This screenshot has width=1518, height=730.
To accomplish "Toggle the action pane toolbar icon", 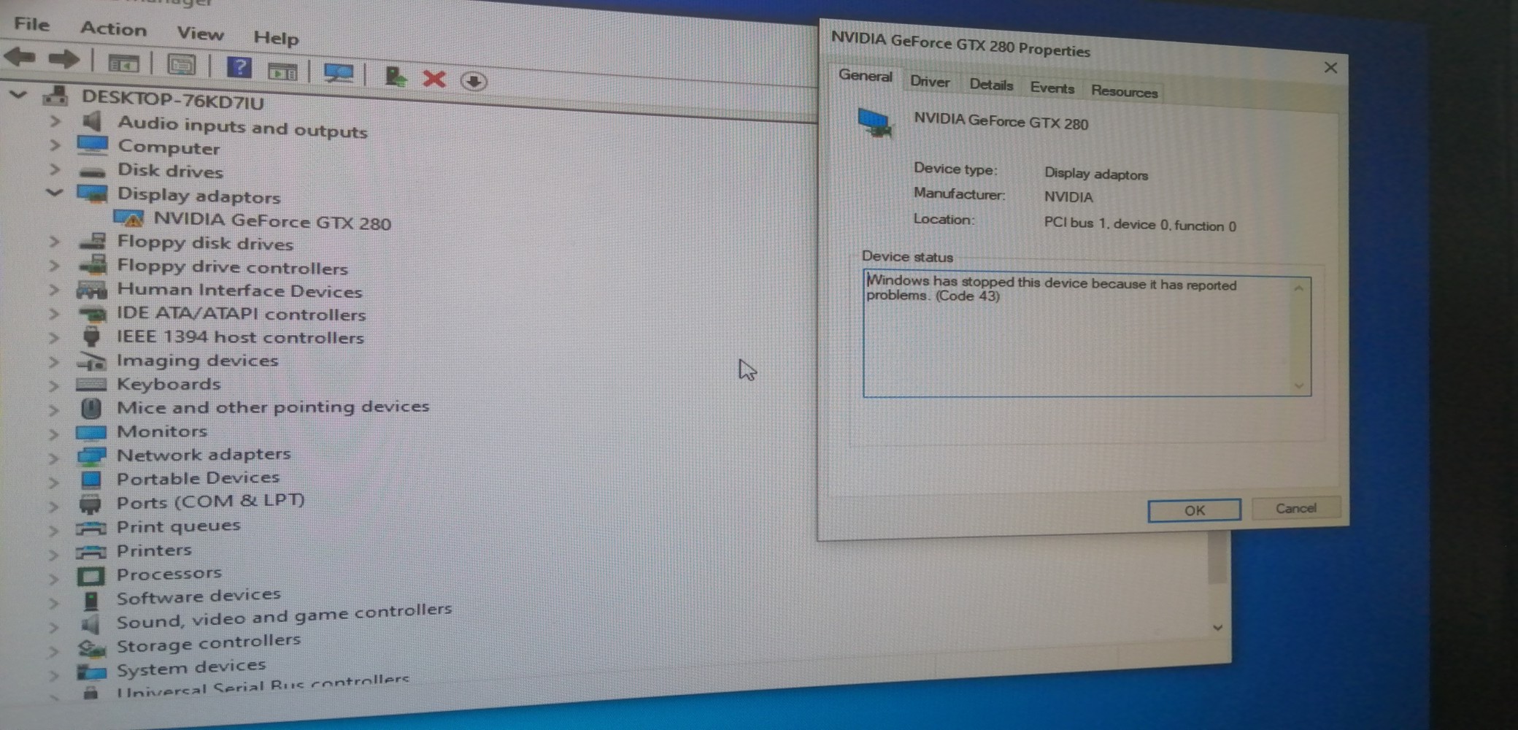I will pos(282,71).
